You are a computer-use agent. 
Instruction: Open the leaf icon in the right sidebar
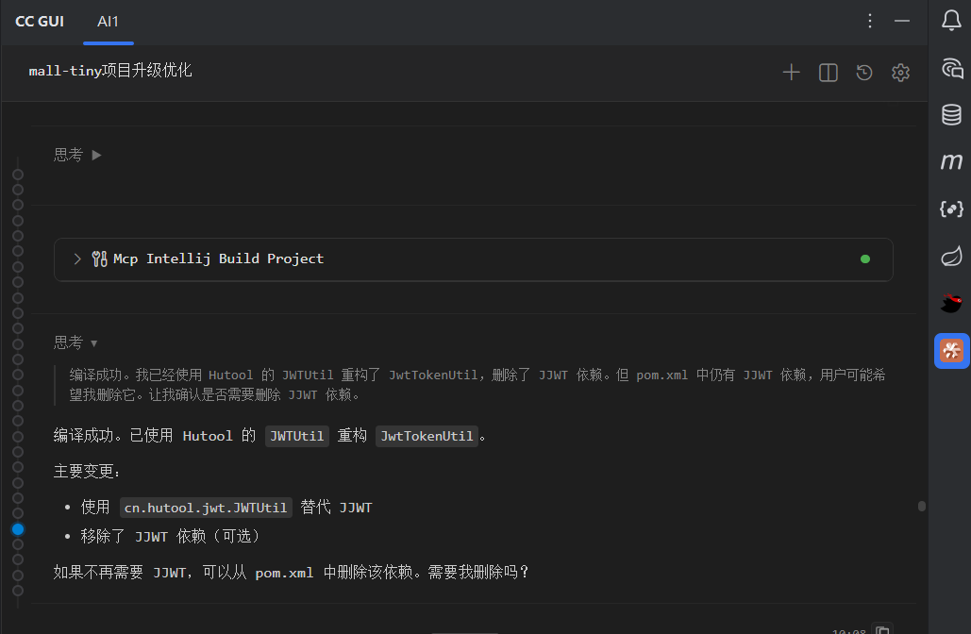point(950,256)
